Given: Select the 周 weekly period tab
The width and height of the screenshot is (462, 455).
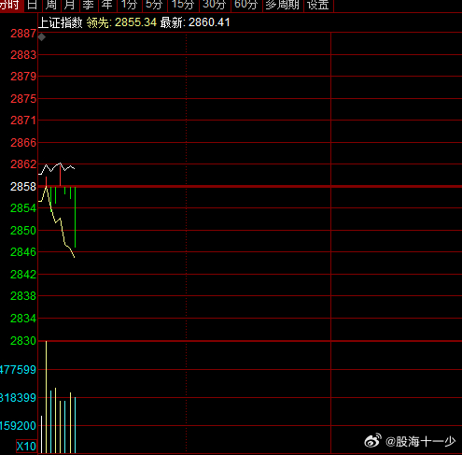Looking at the screenshot, I should 51,6.
